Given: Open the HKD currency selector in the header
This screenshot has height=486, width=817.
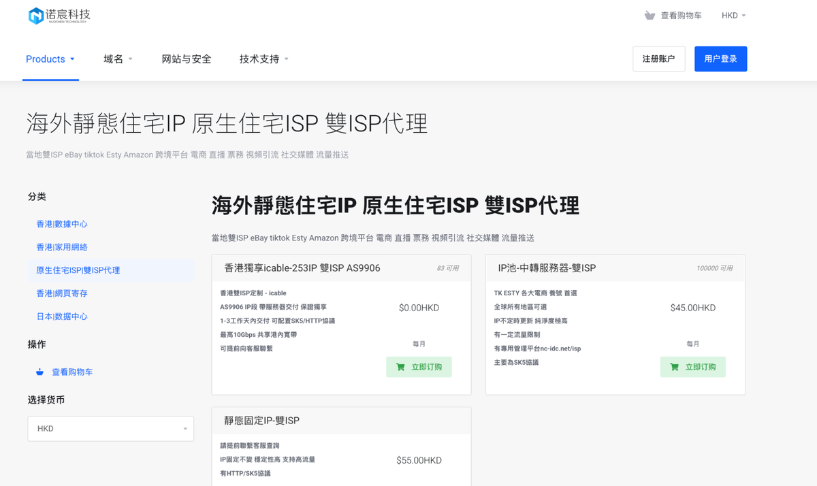Looking at the screenshot, I should point(733,15).
